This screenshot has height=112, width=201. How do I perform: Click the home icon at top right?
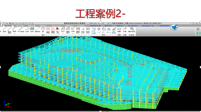tap(198, 29)
